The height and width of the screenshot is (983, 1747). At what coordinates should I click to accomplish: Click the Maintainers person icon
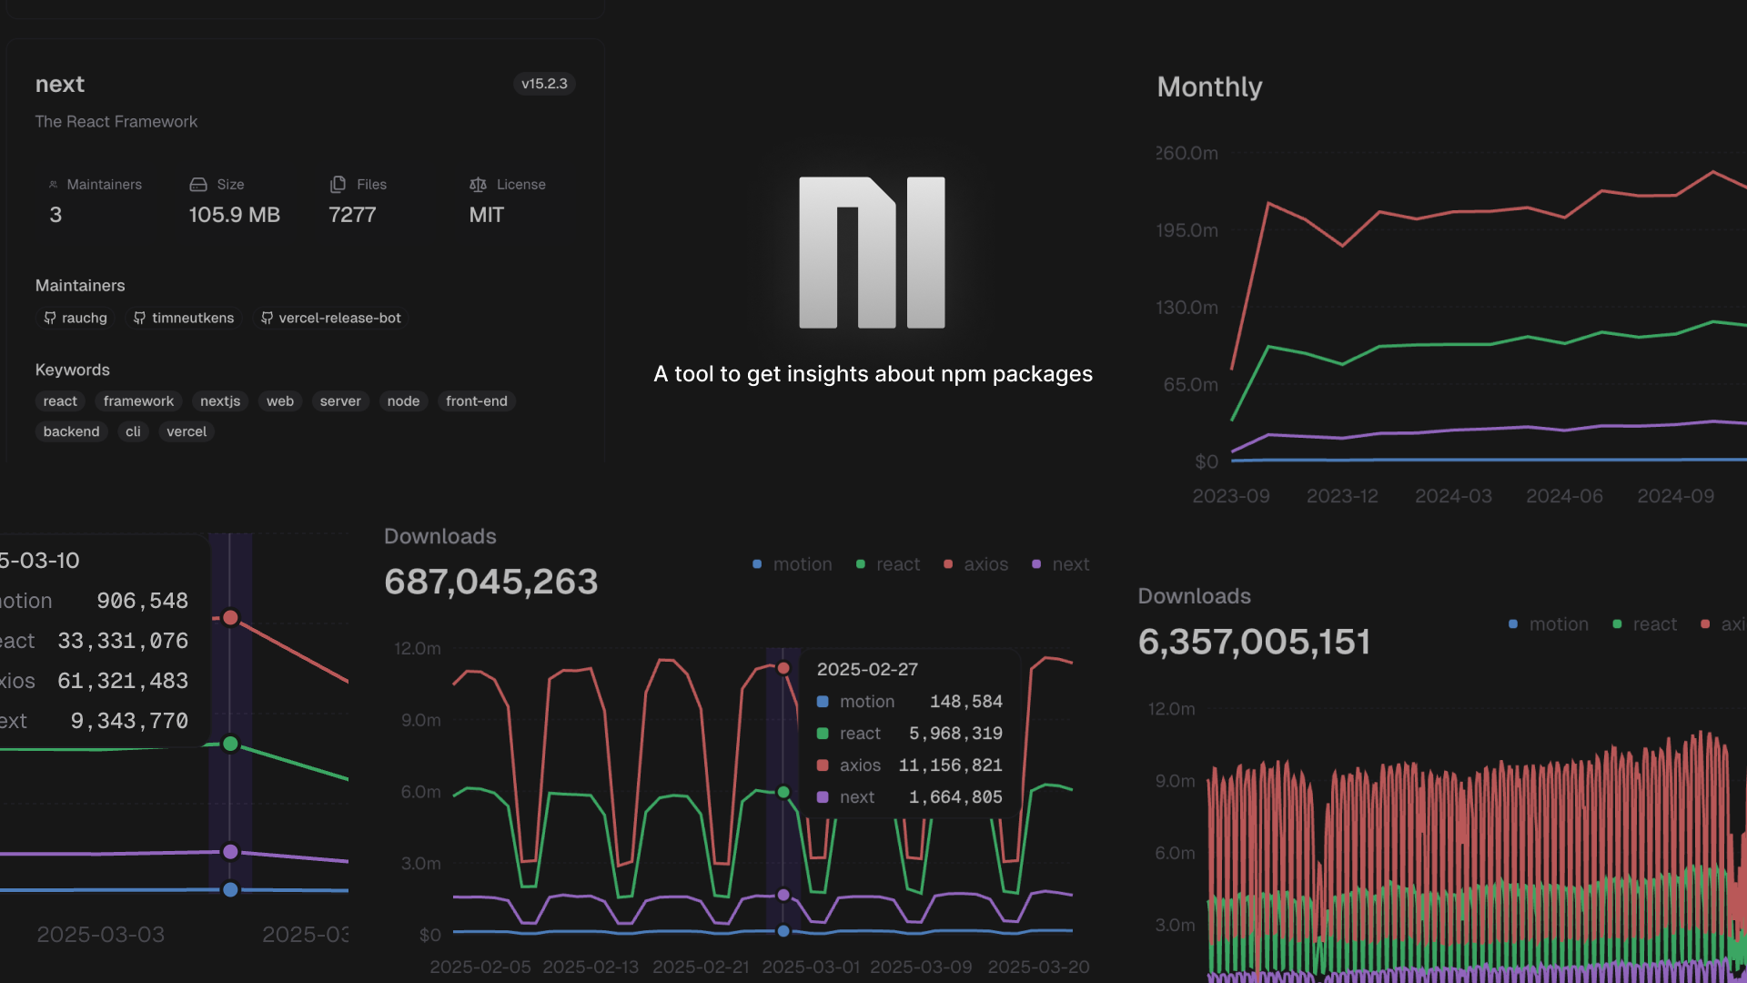54,184
